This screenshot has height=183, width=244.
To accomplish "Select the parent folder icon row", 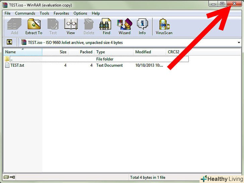I will 96,59.
